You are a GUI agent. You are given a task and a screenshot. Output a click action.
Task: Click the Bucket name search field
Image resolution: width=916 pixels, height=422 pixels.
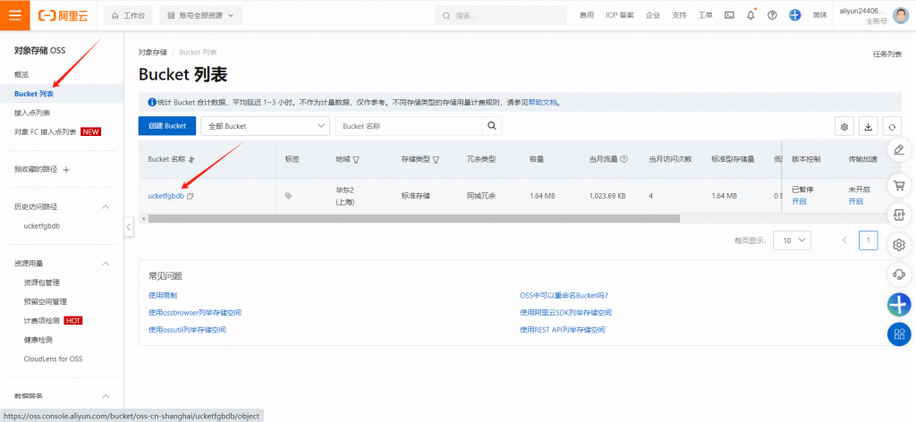coord(408,126)
